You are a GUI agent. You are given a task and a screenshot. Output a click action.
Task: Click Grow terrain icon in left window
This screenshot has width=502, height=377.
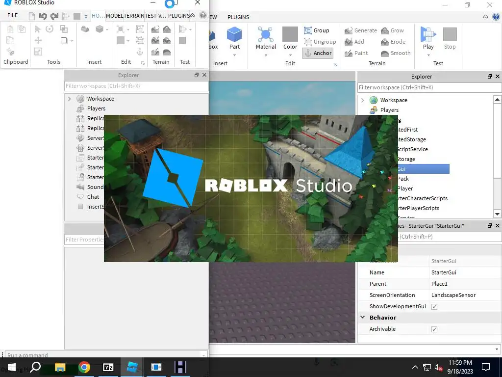[167, 29]
